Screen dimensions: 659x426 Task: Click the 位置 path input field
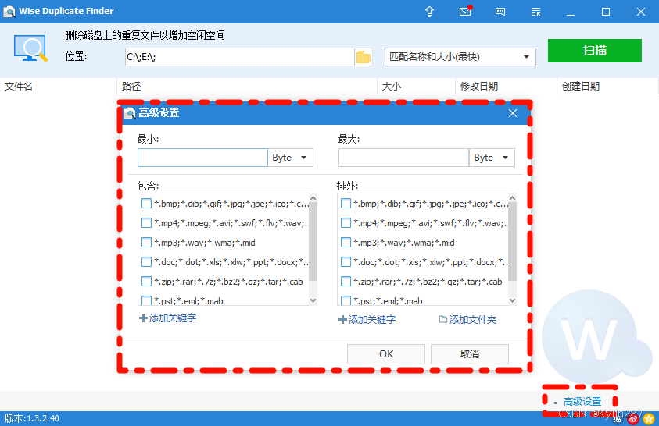[x=239, y=57]
